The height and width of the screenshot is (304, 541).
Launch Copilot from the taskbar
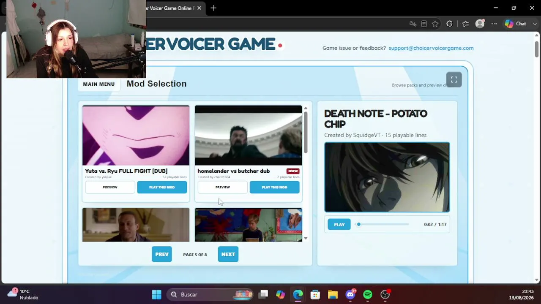281,294
